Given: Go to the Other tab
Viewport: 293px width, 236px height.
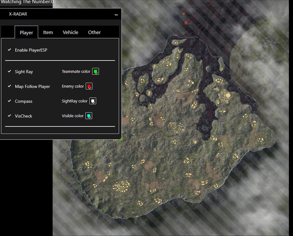Looking at the screenshot, I should click(x=94, y=32).
